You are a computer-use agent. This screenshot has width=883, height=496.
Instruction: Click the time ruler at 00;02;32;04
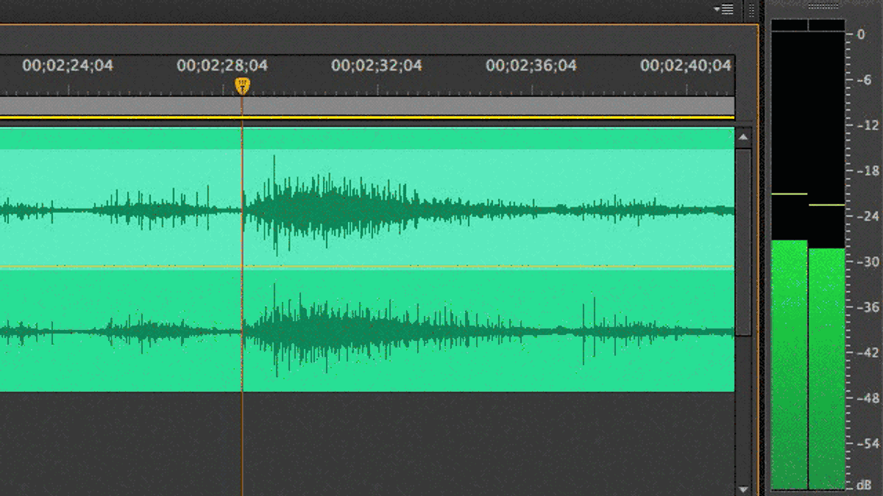coord(377,66)
